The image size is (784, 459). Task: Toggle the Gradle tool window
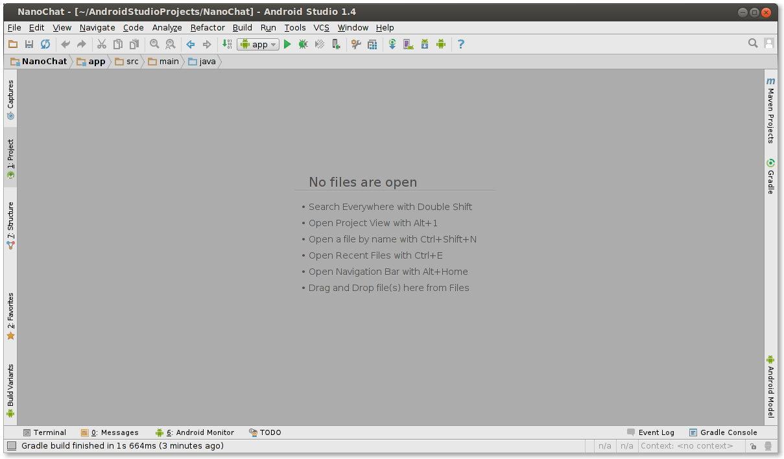coord(770,176)
